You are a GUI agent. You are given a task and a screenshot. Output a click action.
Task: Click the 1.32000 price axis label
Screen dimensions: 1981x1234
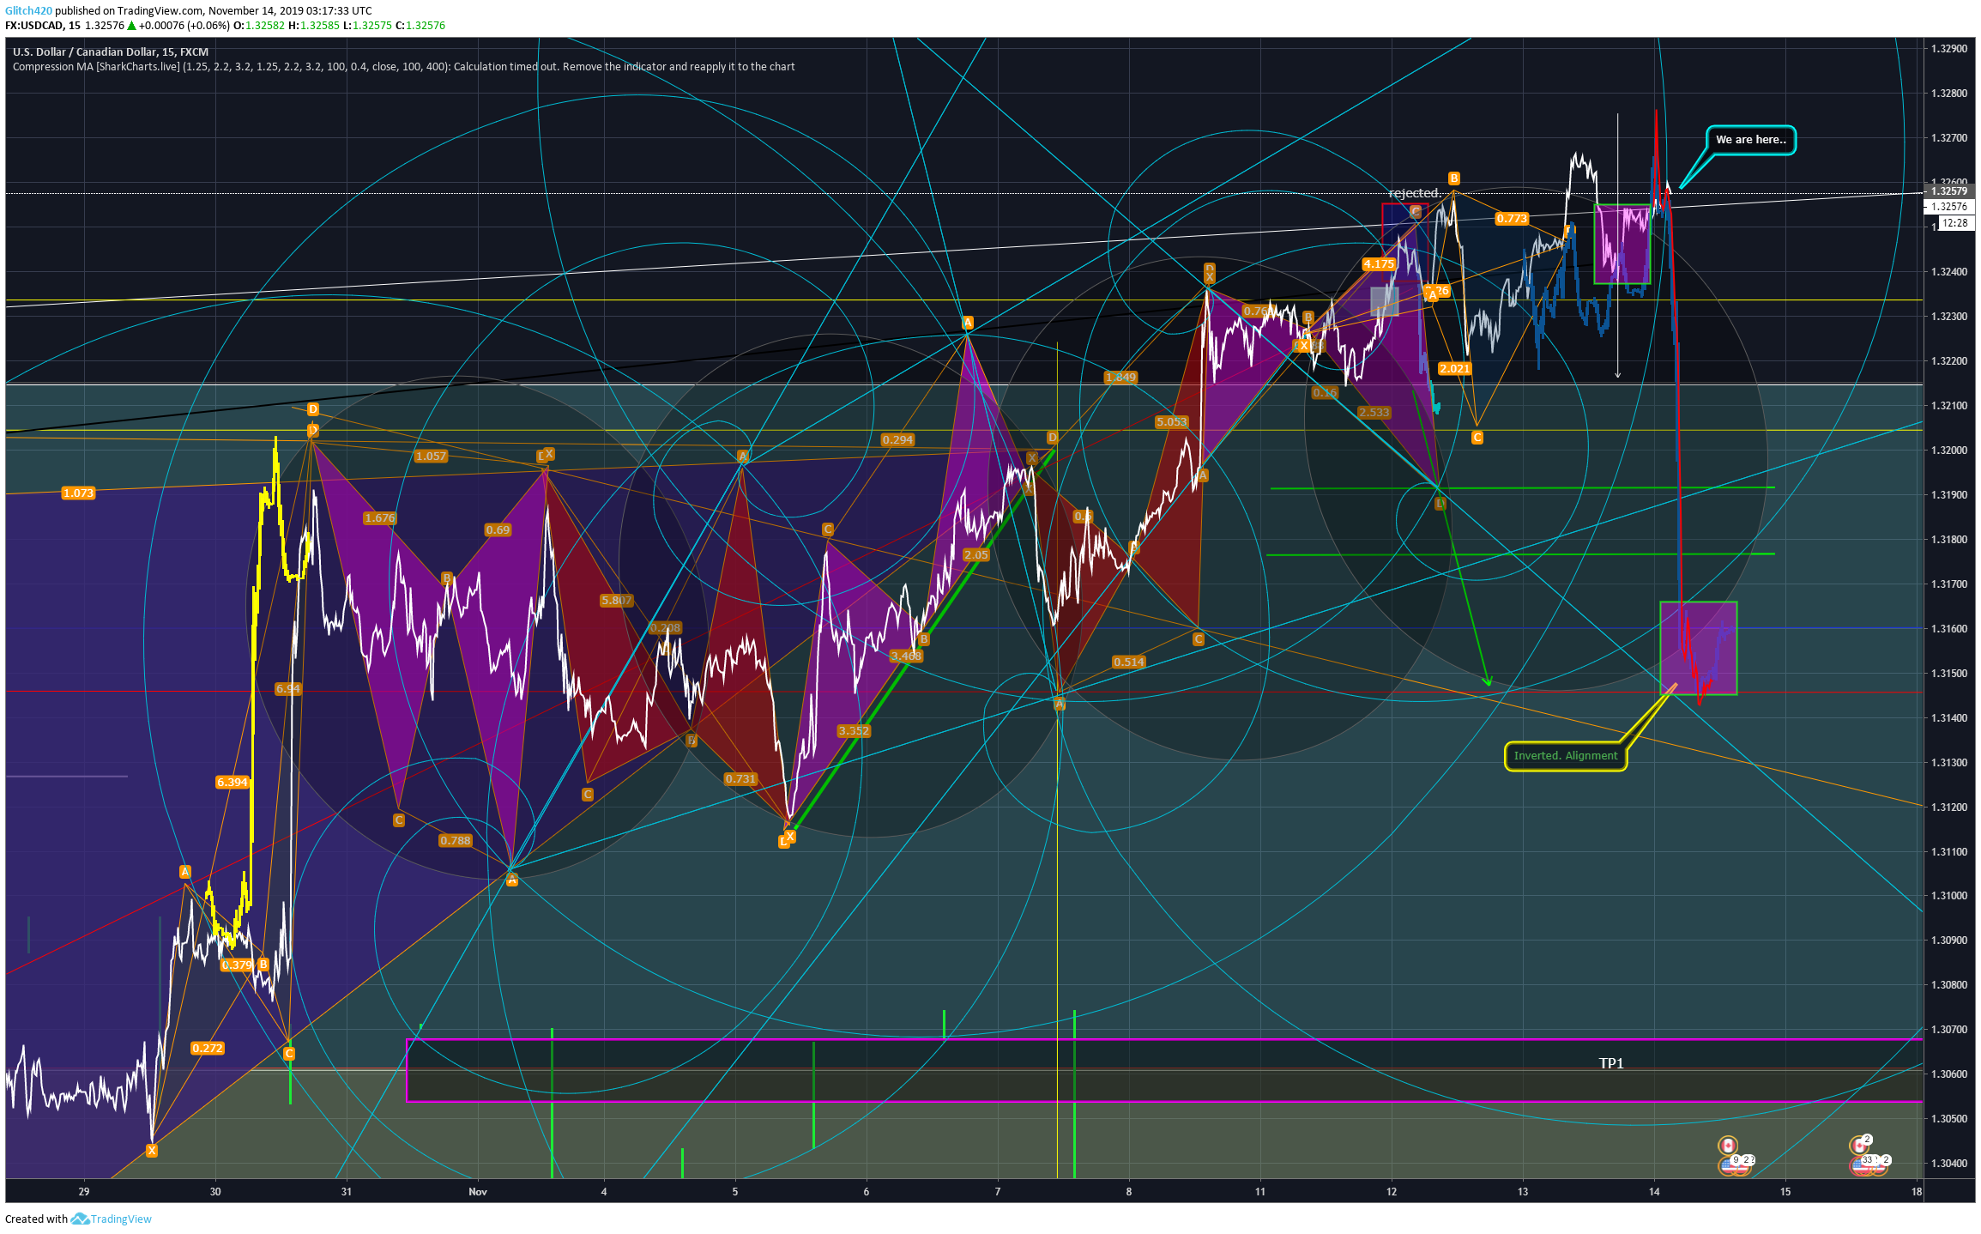click(x=1949, y=450)
